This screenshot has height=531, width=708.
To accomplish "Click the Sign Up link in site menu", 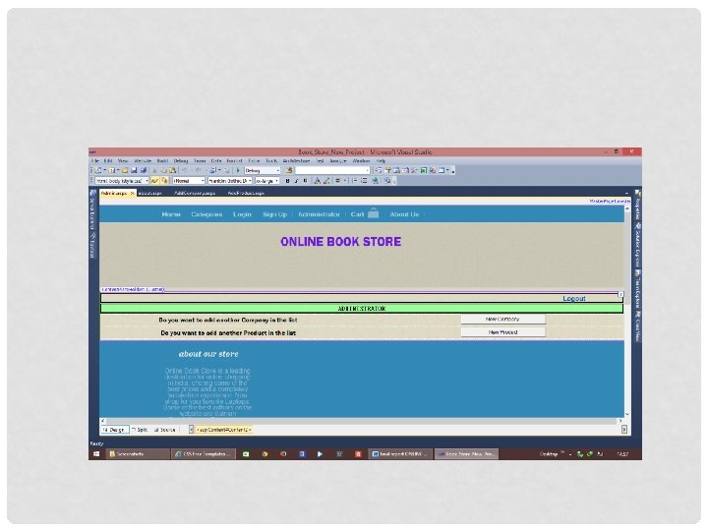I will (x=274, y=214).
